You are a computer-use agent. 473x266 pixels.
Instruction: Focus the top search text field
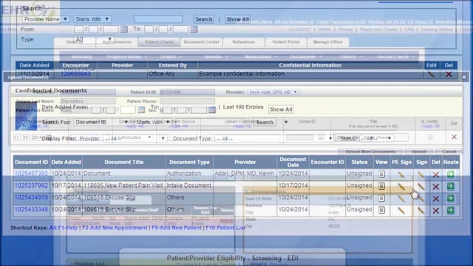(x=158, y=19)
